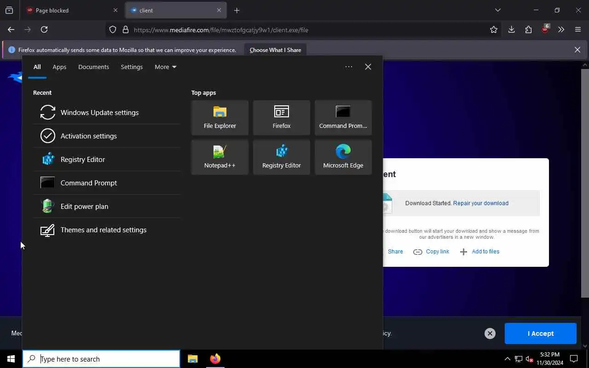The image size is (589, 368).
Task: Open Edit power plan from Recent
Action: pos(107,206)
